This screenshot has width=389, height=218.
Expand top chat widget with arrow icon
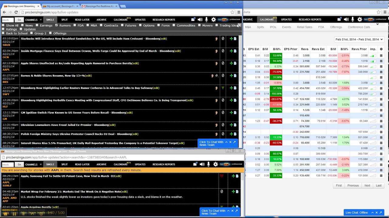pyautogui.click(x=235, y=142)
